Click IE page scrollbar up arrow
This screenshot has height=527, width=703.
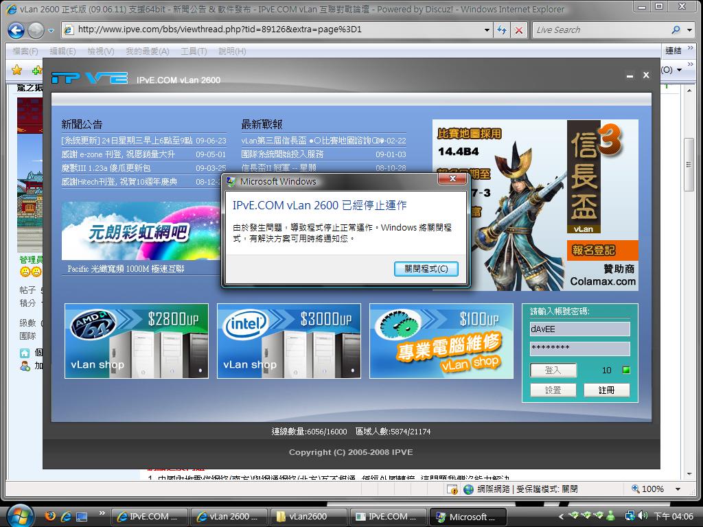[689, 91]
